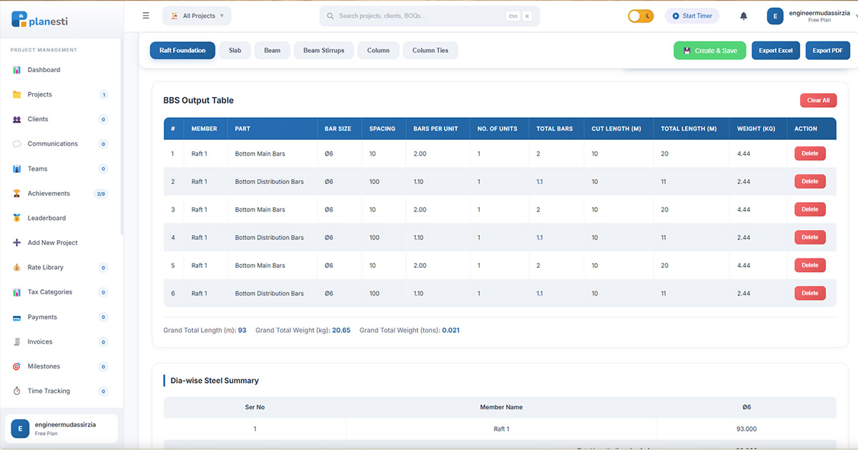View the Teams page

click(36, 169)
